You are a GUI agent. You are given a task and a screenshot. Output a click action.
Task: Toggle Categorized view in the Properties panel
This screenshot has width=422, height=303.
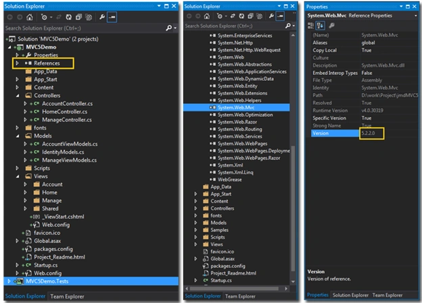[310, 26]
